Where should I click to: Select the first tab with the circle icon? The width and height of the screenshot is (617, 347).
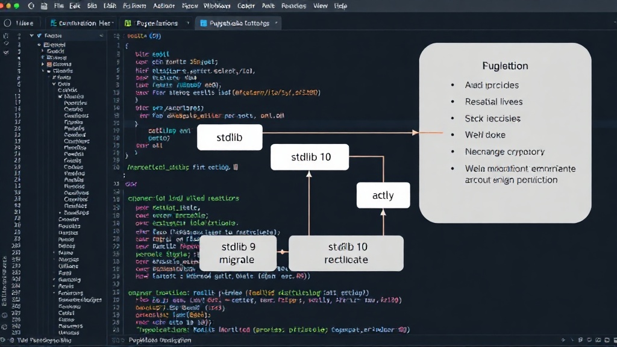tap(20, 23)
